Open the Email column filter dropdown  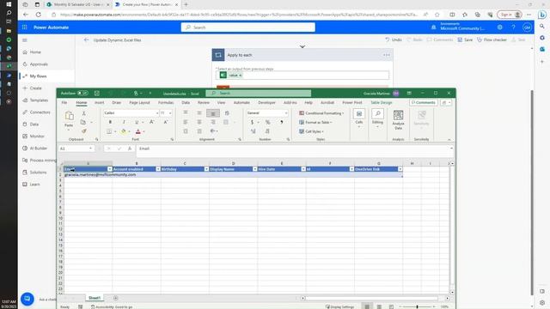click(x=109, y=169)
